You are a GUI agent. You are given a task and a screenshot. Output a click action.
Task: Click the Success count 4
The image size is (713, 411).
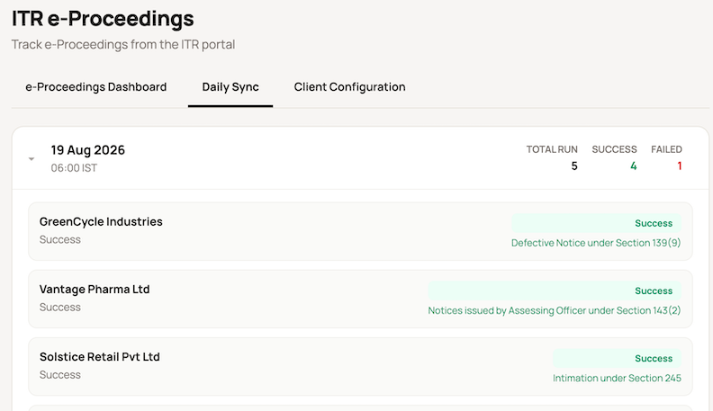point(634,166)
